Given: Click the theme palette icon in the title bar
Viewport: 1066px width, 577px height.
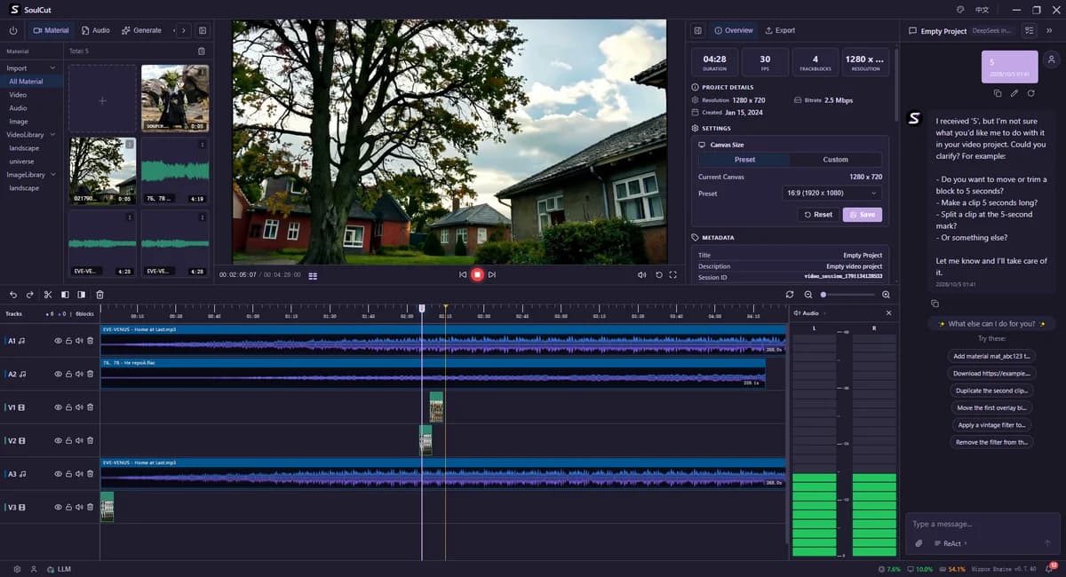Looking at the screenshot, I should click(x=960, y=9).
